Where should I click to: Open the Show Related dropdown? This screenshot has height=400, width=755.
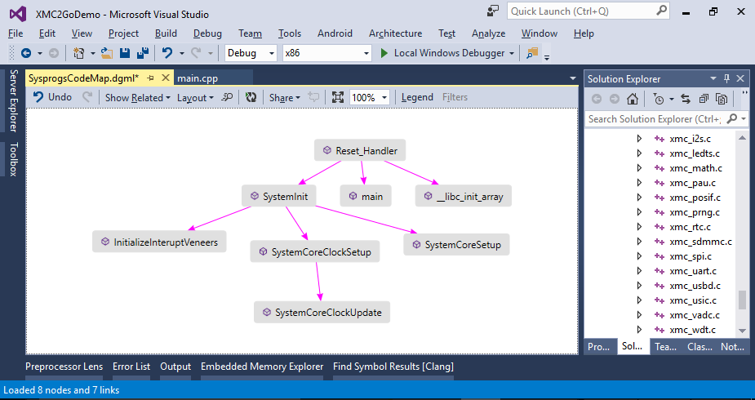coord(138,97)
